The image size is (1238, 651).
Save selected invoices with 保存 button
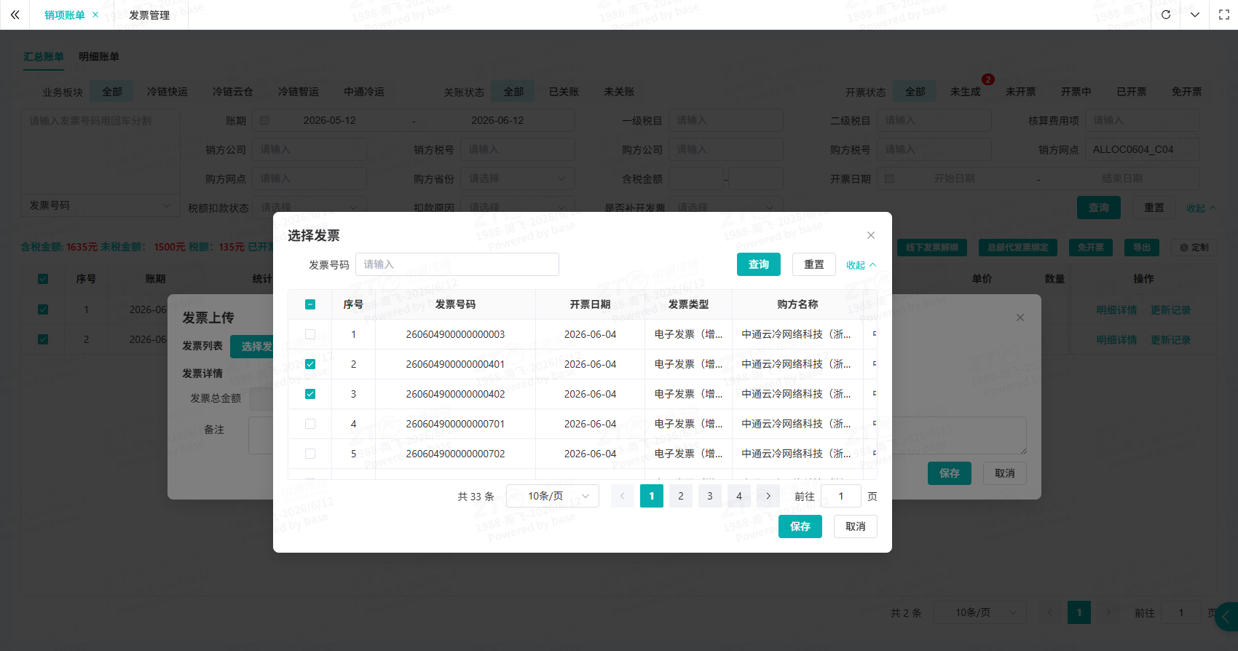pyautogui.click(x=800, y=526)
